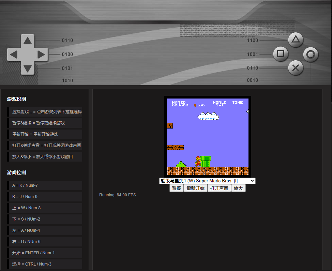Tap the circle gamepad button

coord(311,55)
